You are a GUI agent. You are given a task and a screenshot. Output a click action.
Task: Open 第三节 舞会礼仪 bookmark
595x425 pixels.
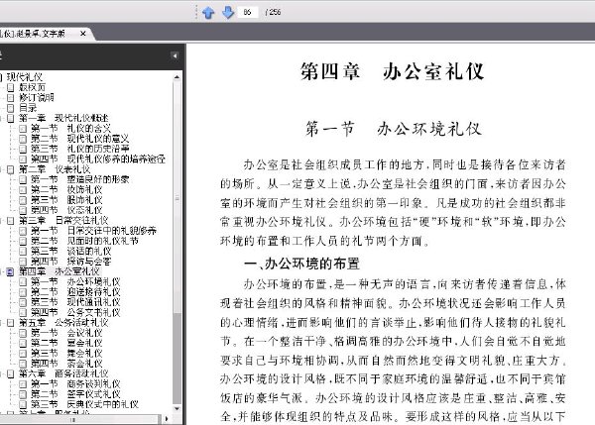tap(66, 354)
